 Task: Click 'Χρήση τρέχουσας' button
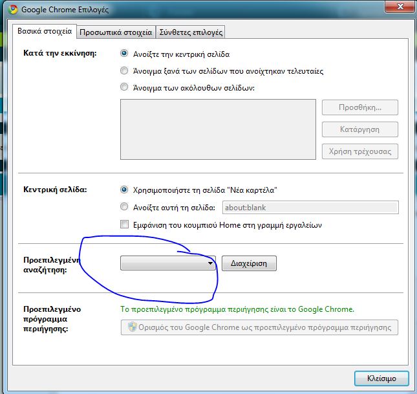tap(360, 151)
